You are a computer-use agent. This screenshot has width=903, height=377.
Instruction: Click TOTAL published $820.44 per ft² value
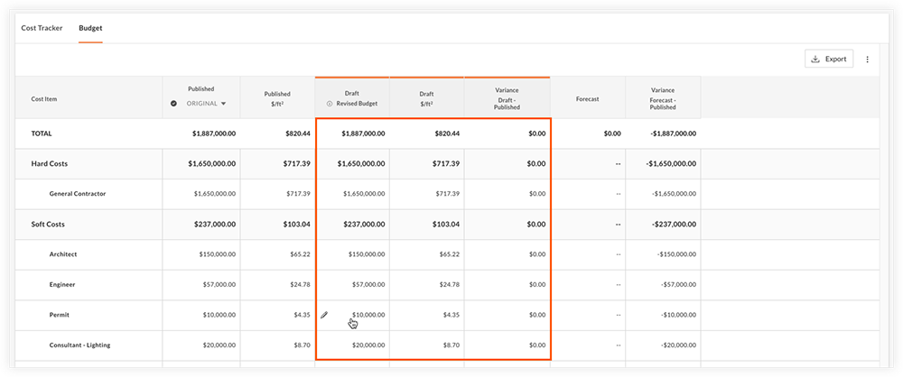pos(298,133)
